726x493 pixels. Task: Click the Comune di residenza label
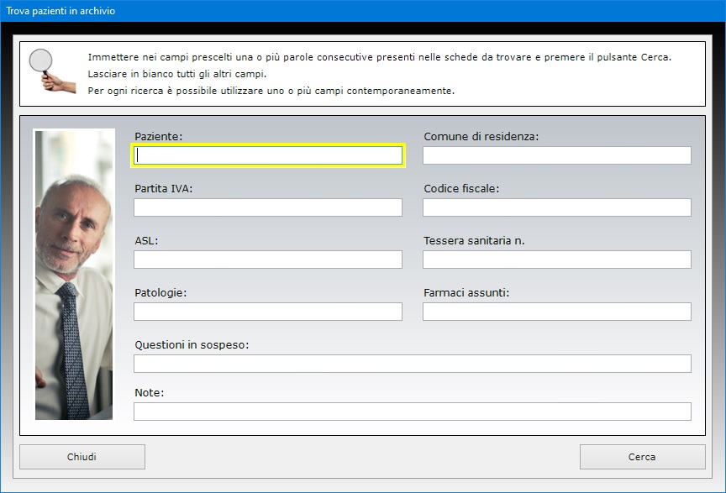(x=481, y=137)
